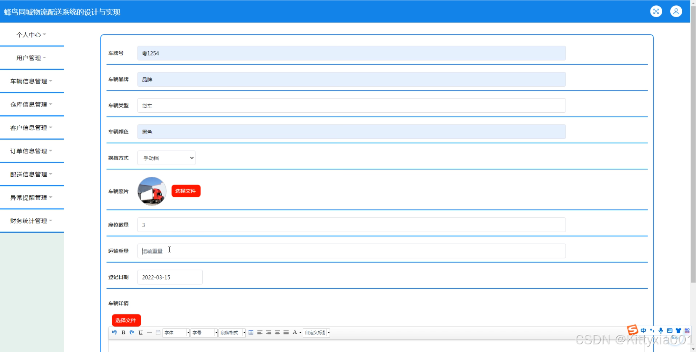Open the user profile icon in header
The image size is (696, 352).
click(676, 12)
